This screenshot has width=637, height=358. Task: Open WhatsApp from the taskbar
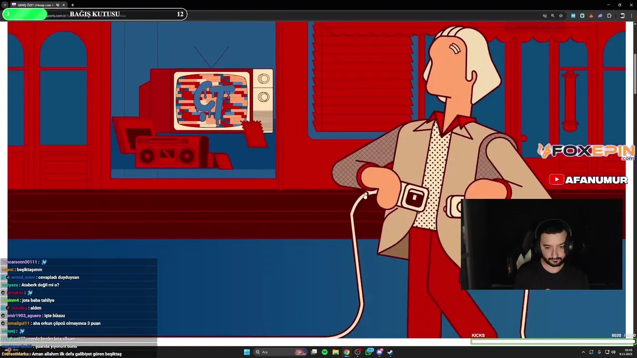point(369,352)
